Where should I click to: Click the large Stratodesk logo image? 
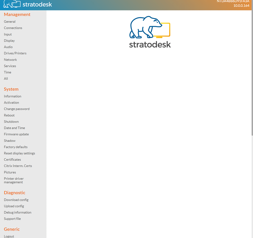150,32
